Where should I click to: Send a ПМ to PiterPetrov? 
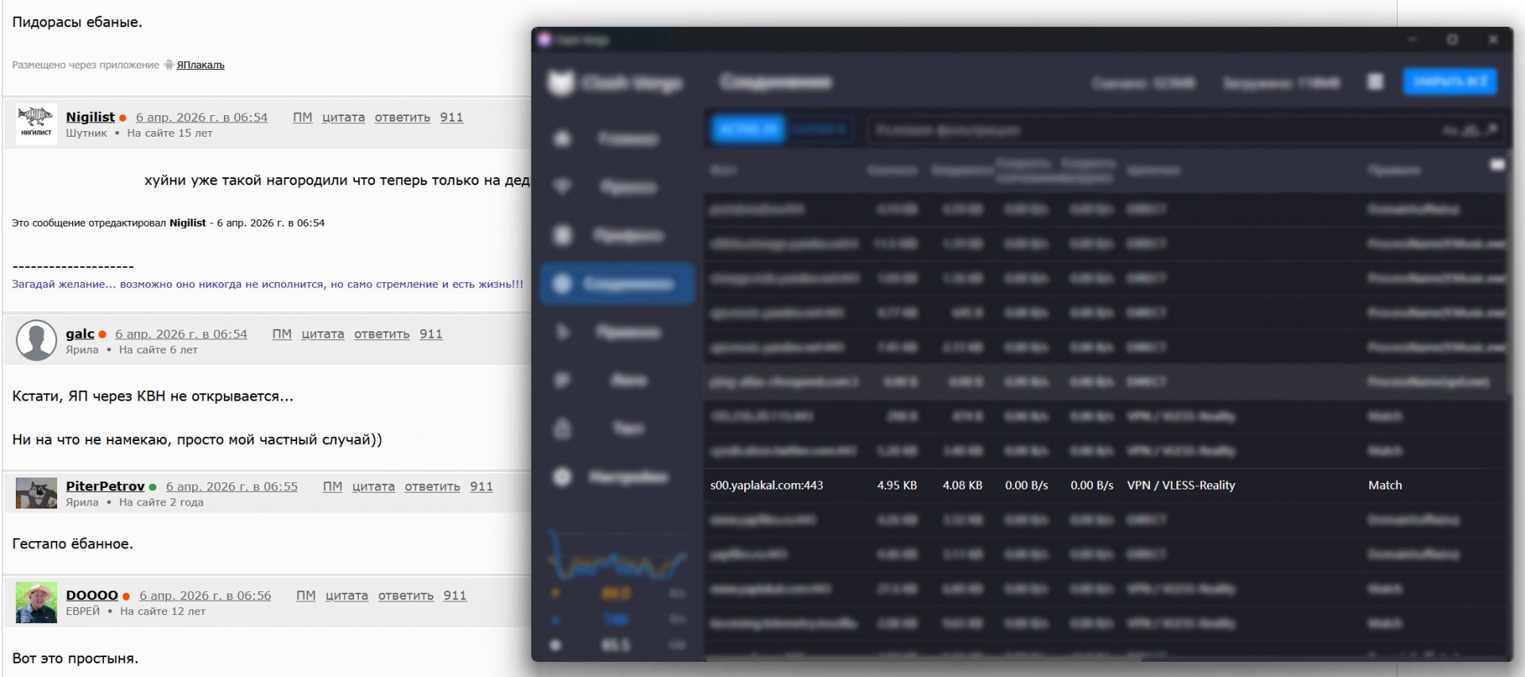coord(333,487)
